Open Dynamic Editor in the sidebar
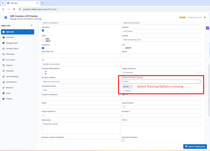The image size is (210, 151). pyautogui.click(x=12, y=49)
